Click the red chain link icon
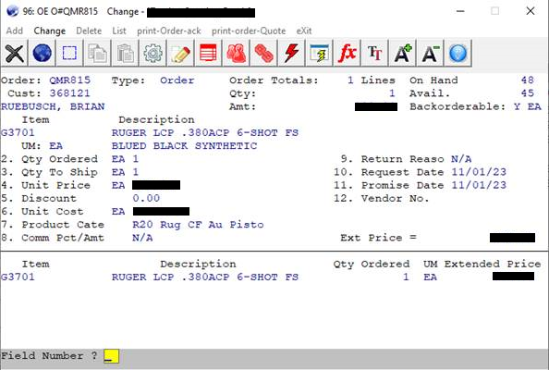The width and height of the screenshot is (549, 370). click(263, 54)
